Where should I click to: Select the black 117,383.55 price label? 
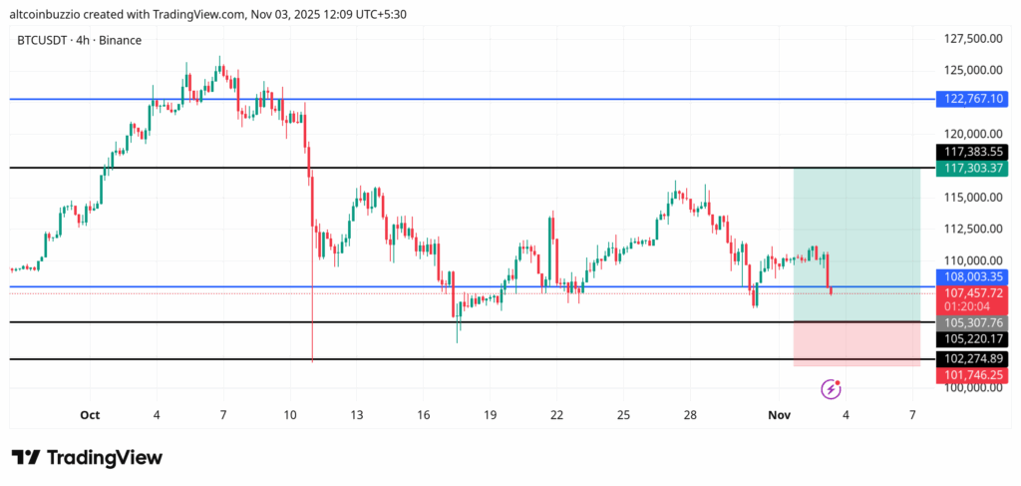[971, 152]
